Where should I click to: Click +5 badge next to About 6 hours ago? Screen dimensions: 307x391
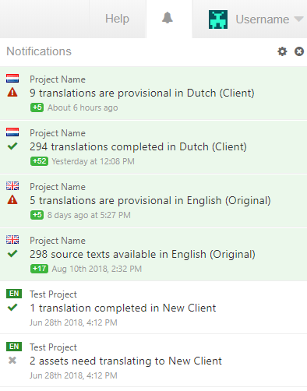tap(37, 107)
